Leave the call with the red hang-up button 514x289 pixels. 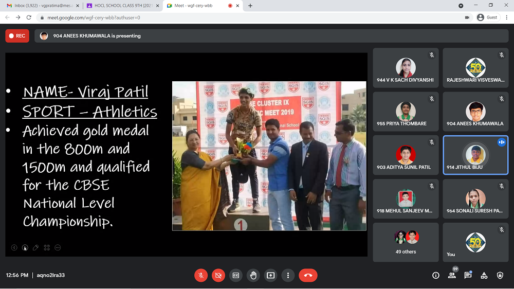coord(308,275)
